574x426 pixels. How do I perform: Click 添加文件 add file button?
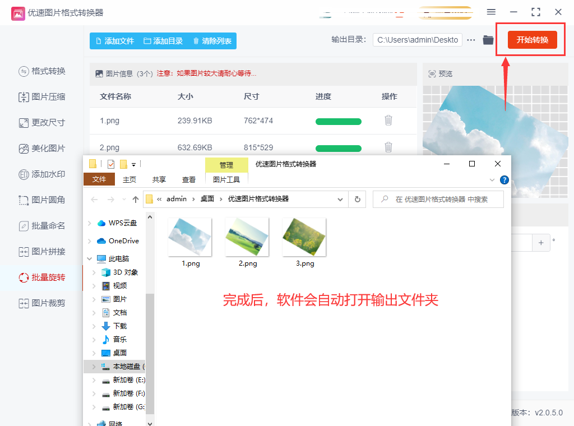click(114, 41)
